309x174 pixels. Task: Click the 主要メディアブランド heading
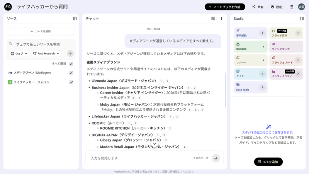tap(103, 62)
